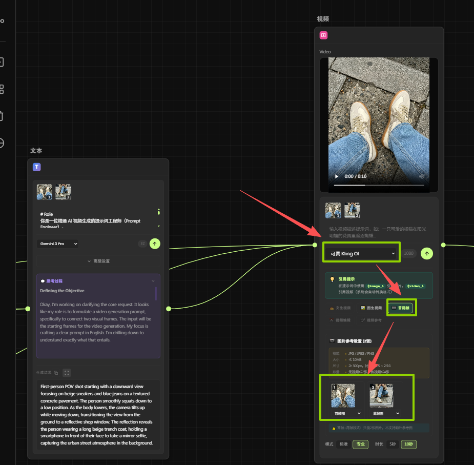This screenshot has width=474, height=465.
Task: Switch to the 首尾帧 tab
Action: [x=401, y=308]
